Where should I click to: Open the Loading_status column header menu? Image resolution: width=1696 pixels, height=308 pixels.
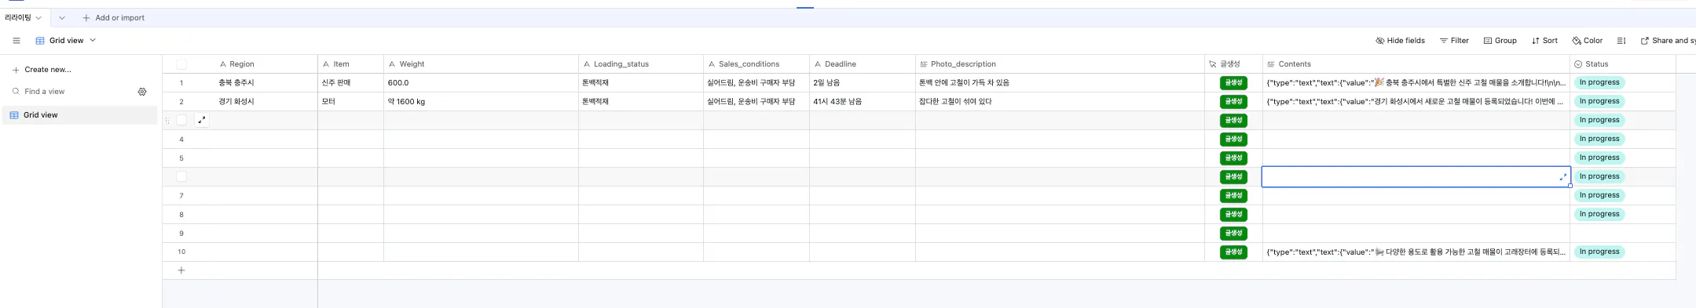click(x=641, y=64)
